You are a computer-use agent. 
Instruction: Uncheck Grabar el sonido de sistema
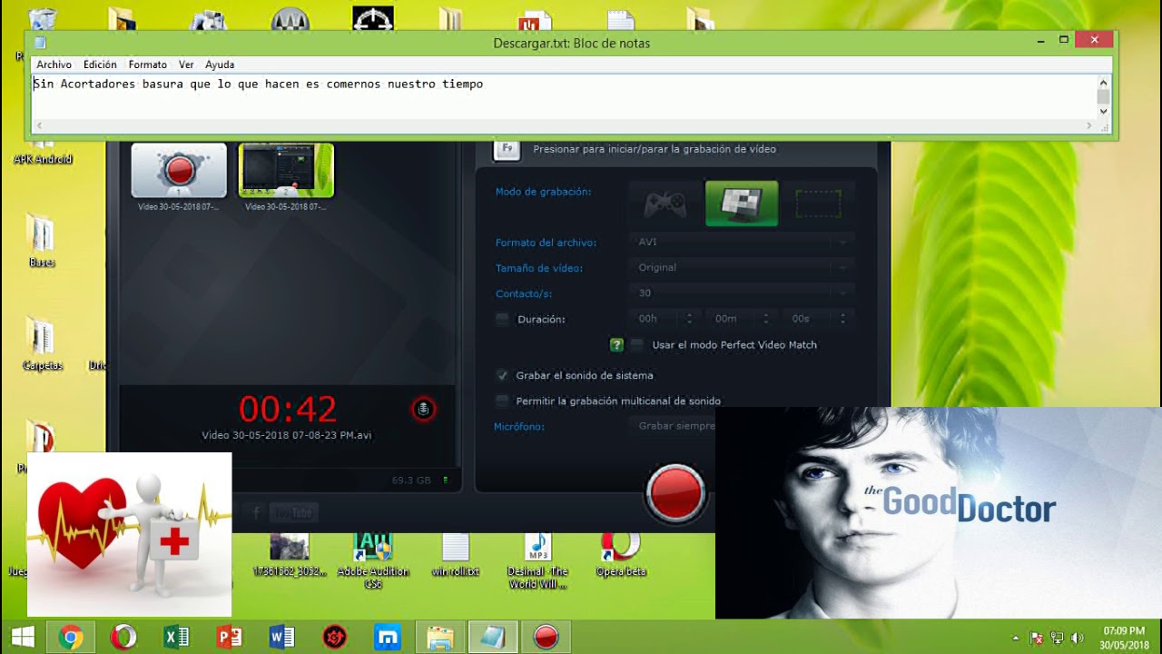(502, 375)
